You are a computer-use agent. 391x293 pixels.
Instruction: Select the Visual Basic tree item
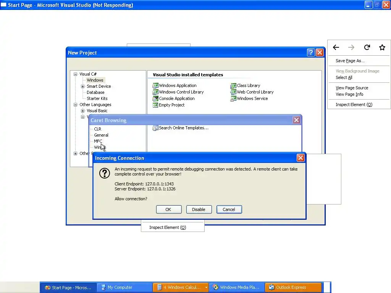(97, 111)
